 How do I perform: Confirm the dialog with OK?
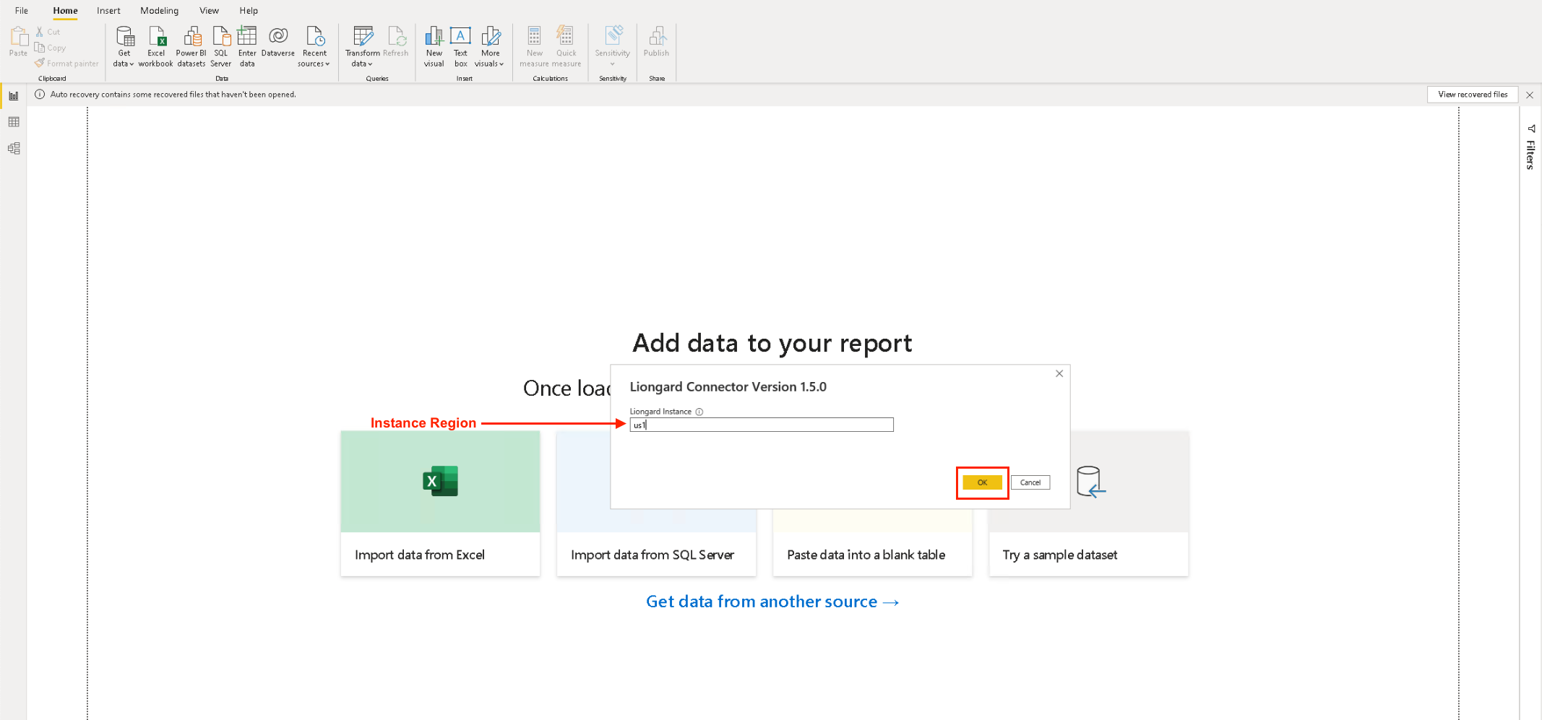click(x=983, y=482)
